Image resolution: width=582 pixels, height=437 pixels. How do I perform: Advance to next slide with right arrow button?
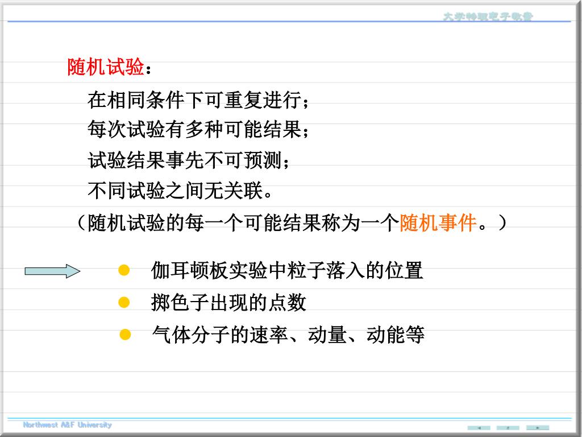tap(538, 428)
